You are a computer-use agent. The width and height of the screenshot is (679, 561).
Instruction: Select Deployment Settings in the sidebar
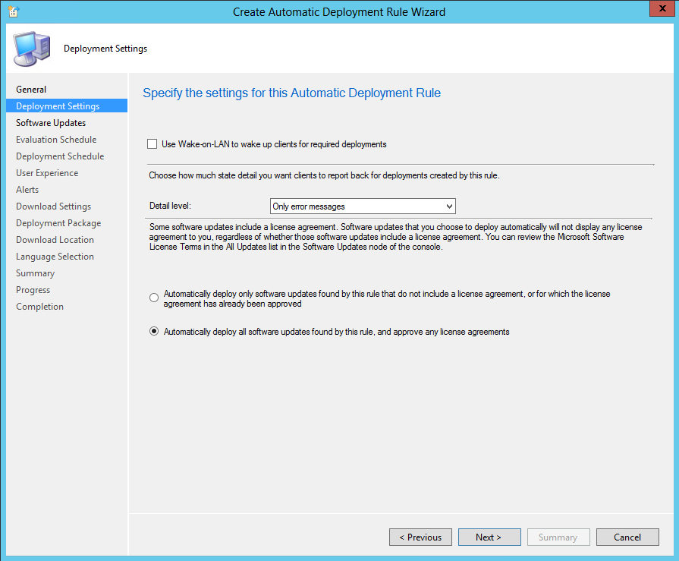[67, 106]
